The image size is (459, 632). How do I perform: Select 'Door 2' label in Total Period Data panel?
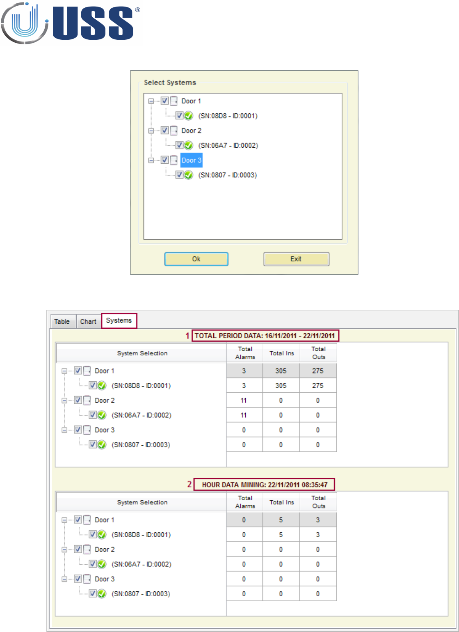coord(105,401)
